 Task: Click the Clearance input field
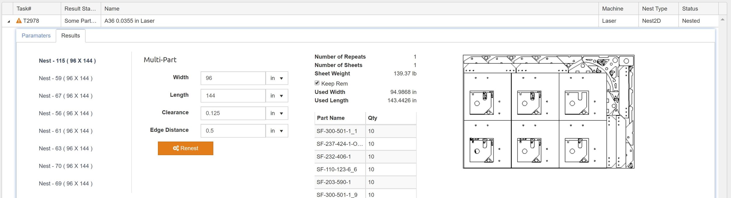[233, 113]
